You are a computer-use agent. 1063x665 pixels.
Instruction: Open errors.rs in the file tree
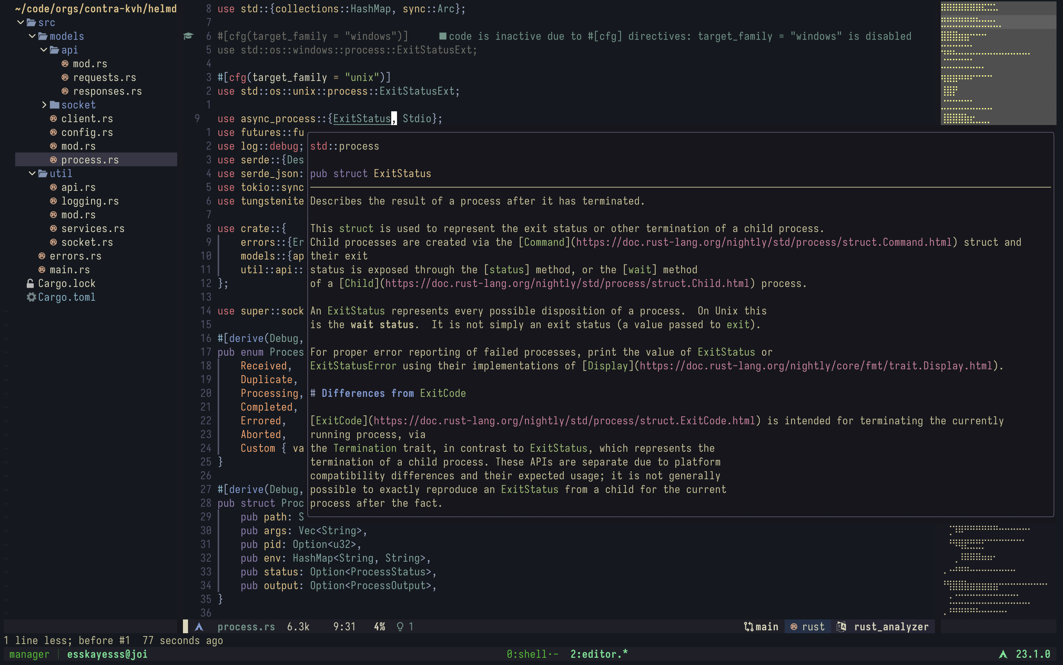[x=75, y=256]
